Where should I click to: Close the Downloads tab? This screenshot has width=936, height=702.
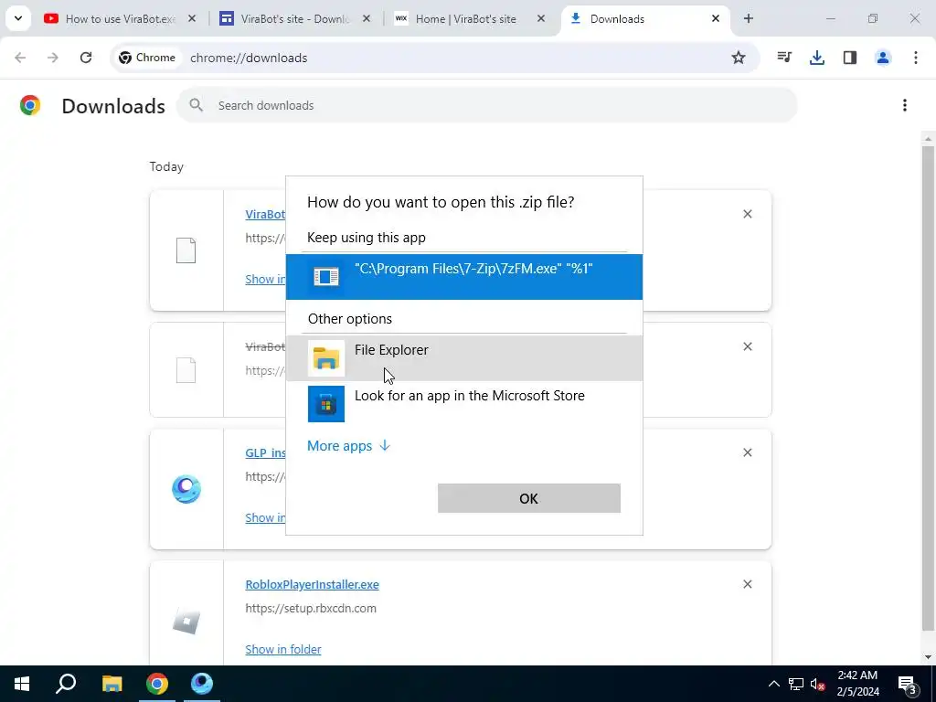click(x=715, y=19)
